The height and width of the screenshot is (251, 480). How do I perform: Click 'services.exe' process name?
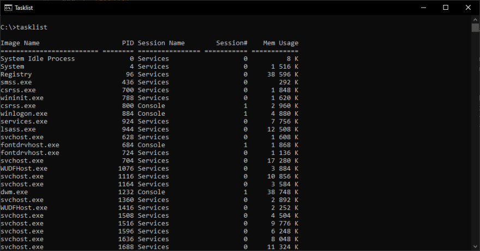pos(24,122)
